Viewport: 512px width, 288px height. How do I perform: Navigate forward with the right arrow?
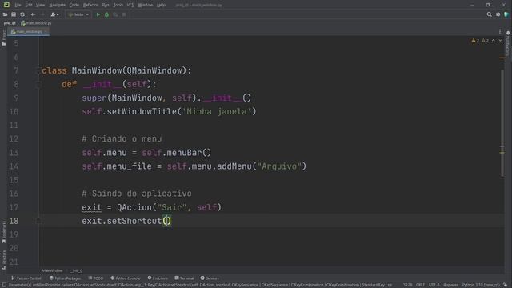42,14
